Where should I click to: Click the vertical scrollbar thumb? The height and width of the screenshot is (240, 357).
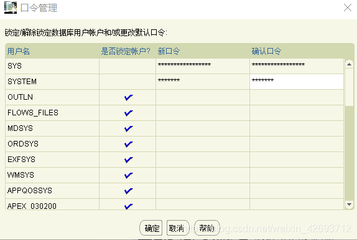tap(349, 87)
